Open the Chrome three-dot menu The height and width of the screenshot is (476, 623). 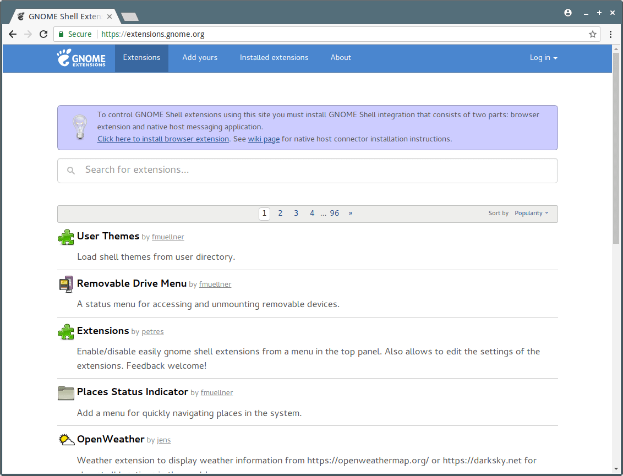point(611,34)
